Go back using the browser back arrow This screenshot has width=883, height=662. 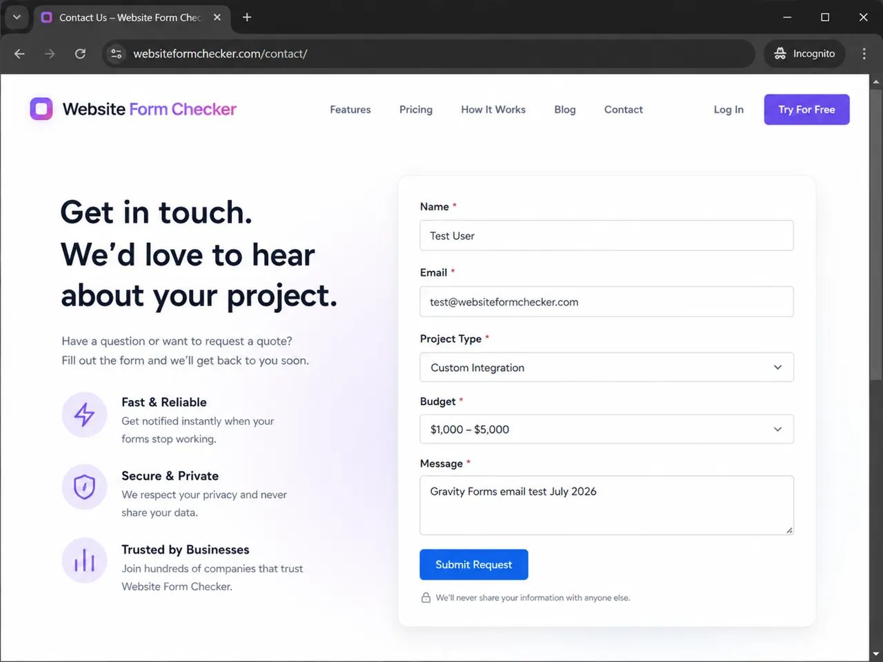tap(19, 53)
